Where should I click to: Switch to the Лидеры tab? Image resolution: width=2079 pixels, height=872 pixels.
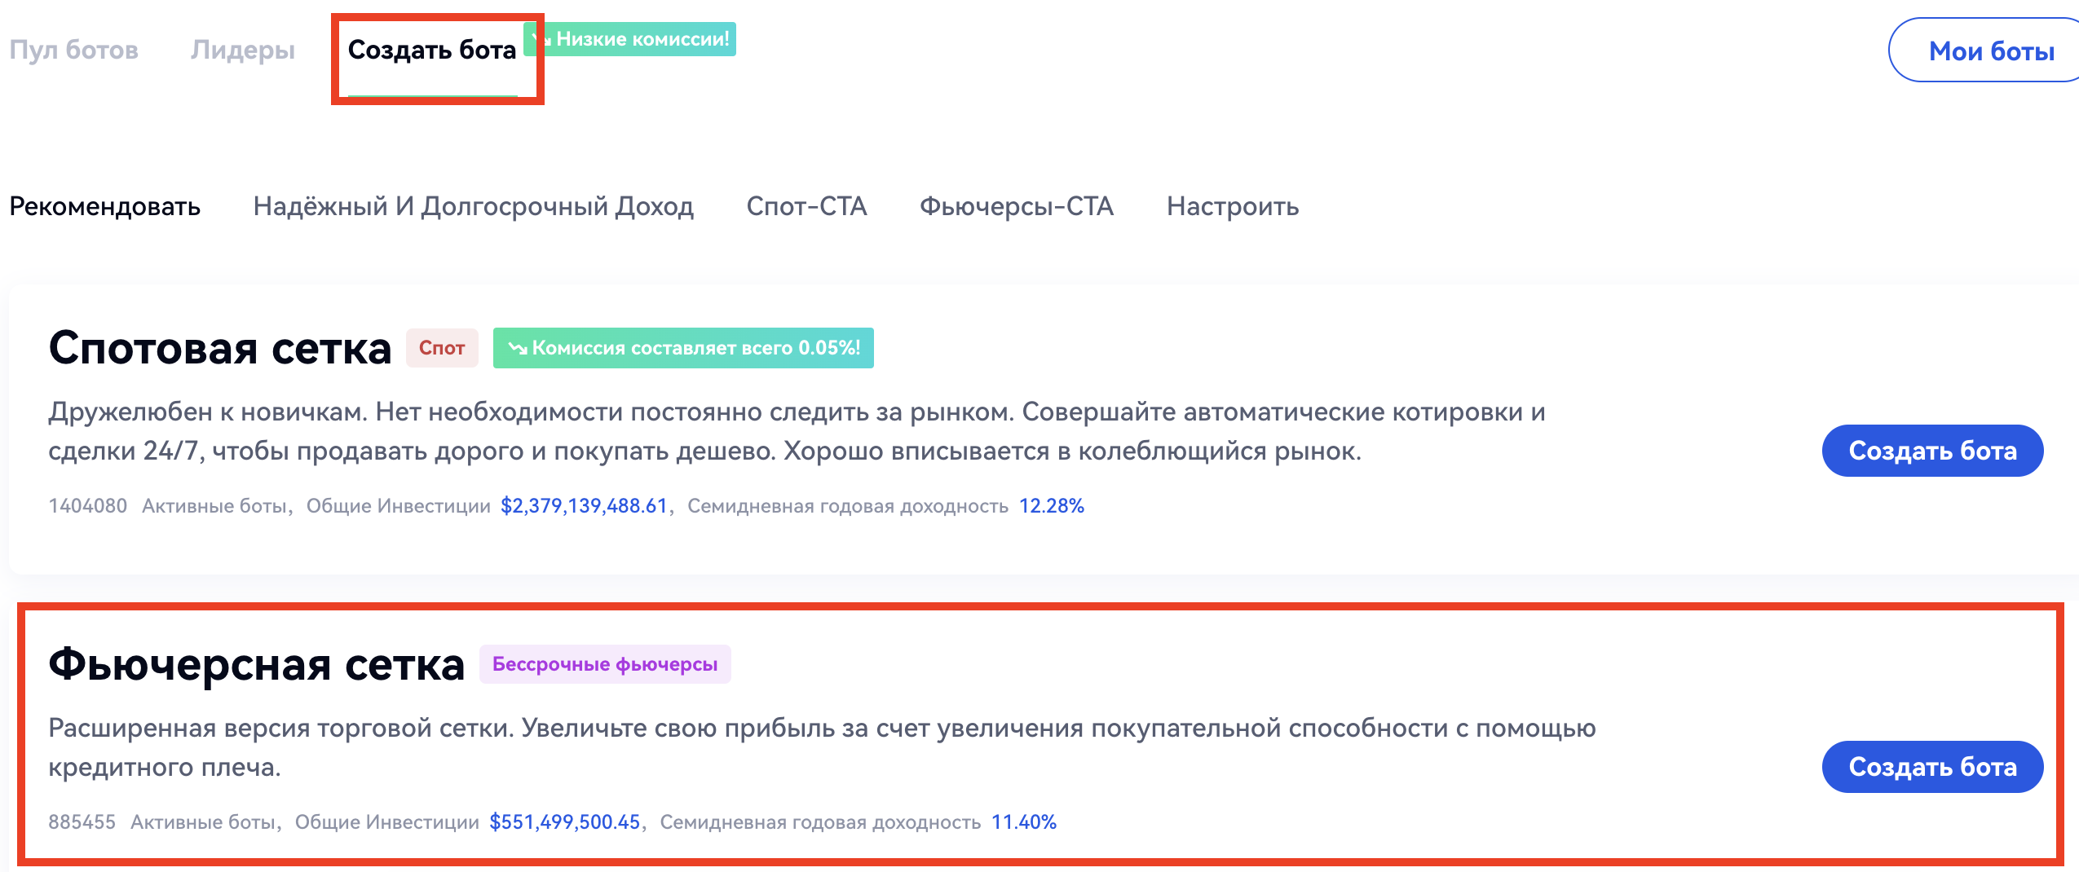click(242, 51)
